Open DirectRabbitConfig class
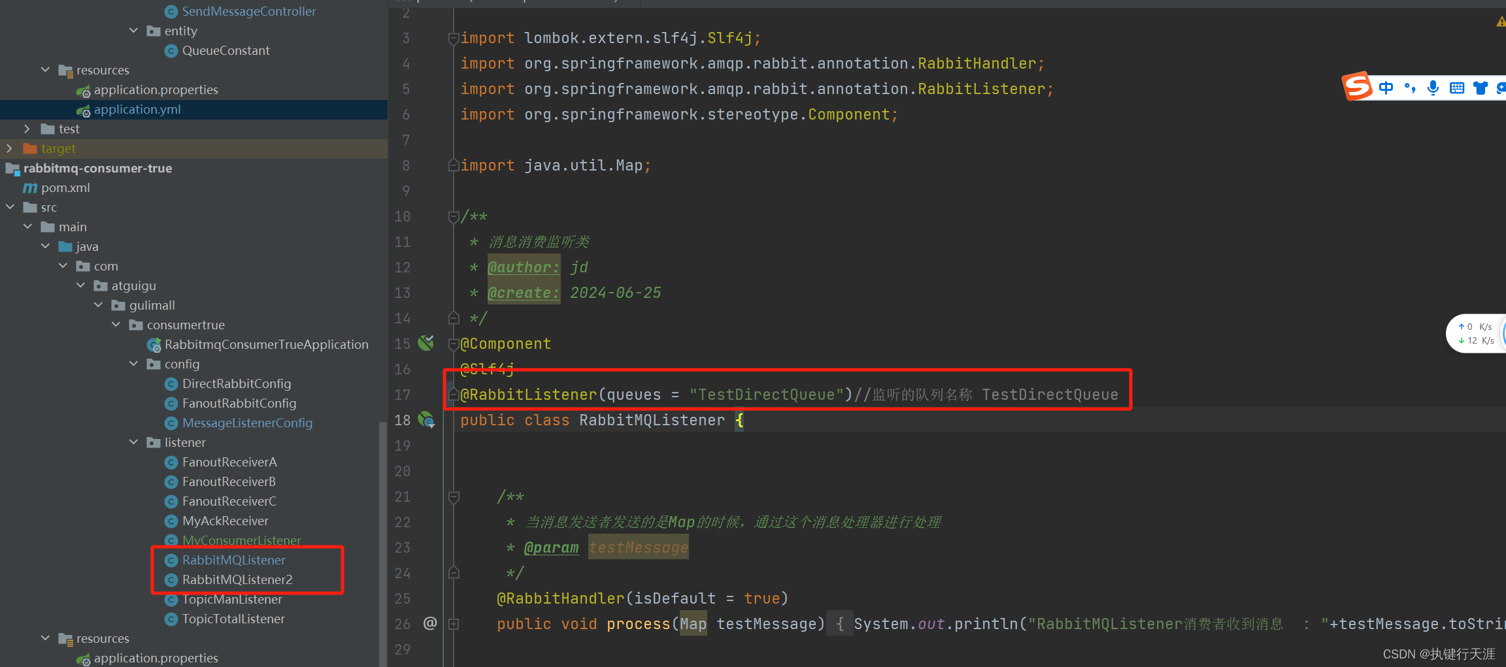Screen dimensions: 1506x667 tap(237, 383)
